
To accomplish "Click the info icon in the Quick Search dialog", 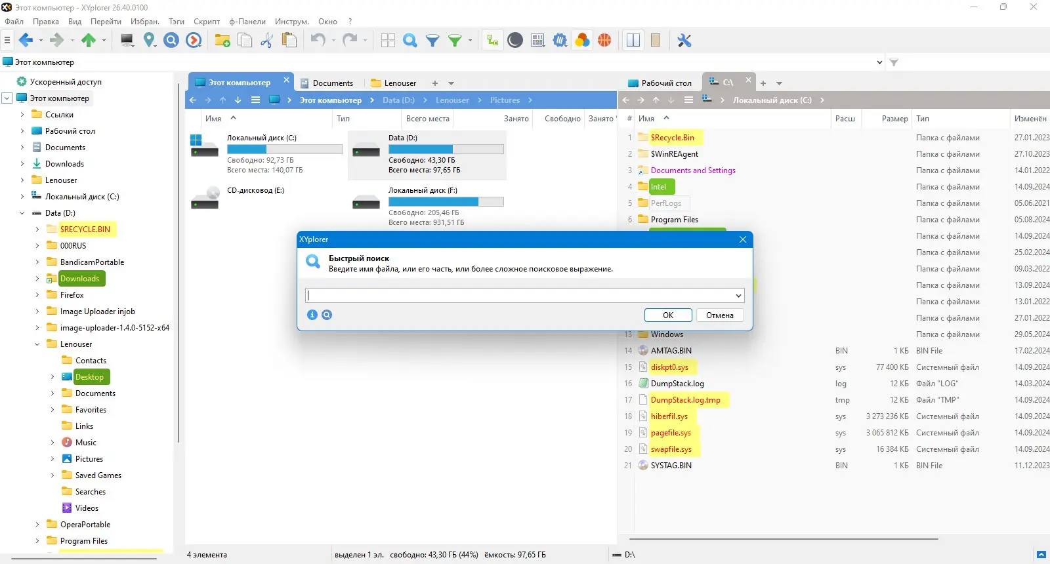I will pos(312,315).
